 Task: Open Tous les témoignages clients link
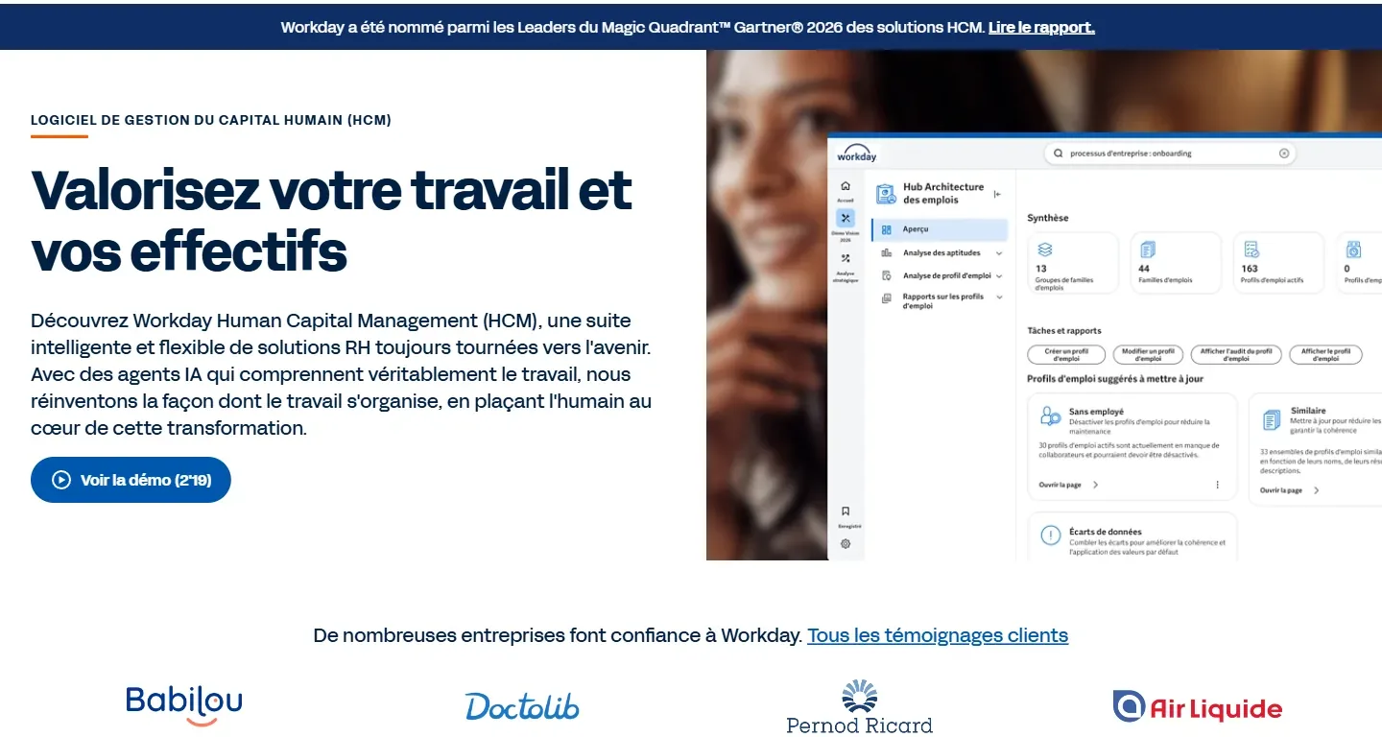coord(938,635)
